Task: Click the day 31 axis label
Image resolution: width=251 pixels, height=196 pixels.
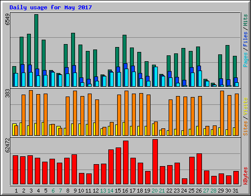Action: click(x=235, y=191)
